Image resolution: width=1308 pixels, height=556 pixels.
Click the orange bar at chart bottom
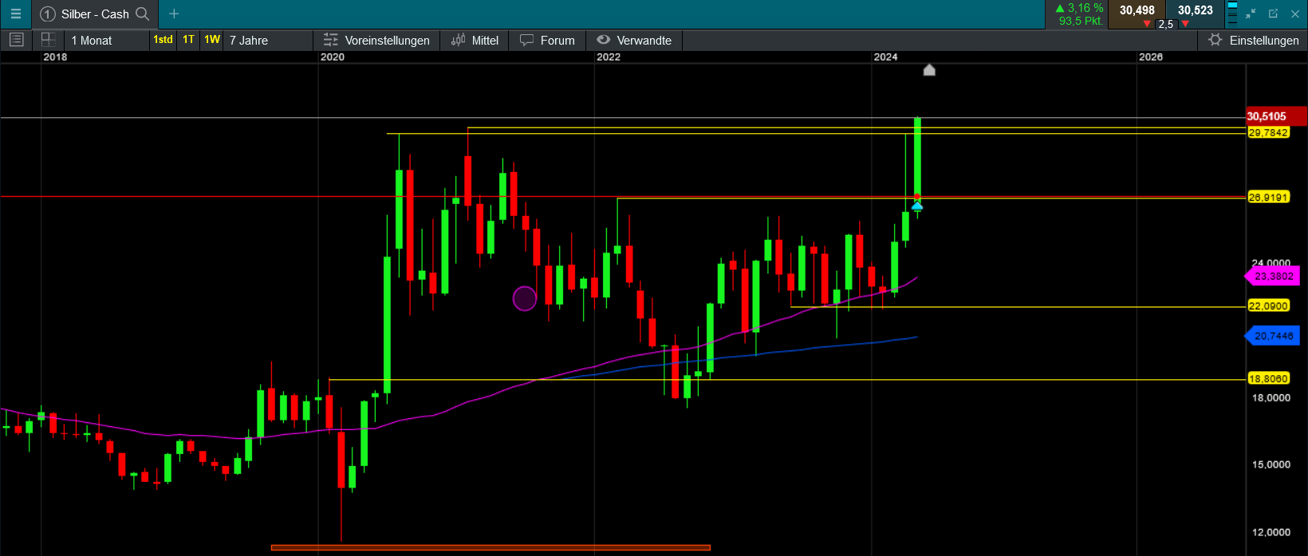click(x=490, y=547)
